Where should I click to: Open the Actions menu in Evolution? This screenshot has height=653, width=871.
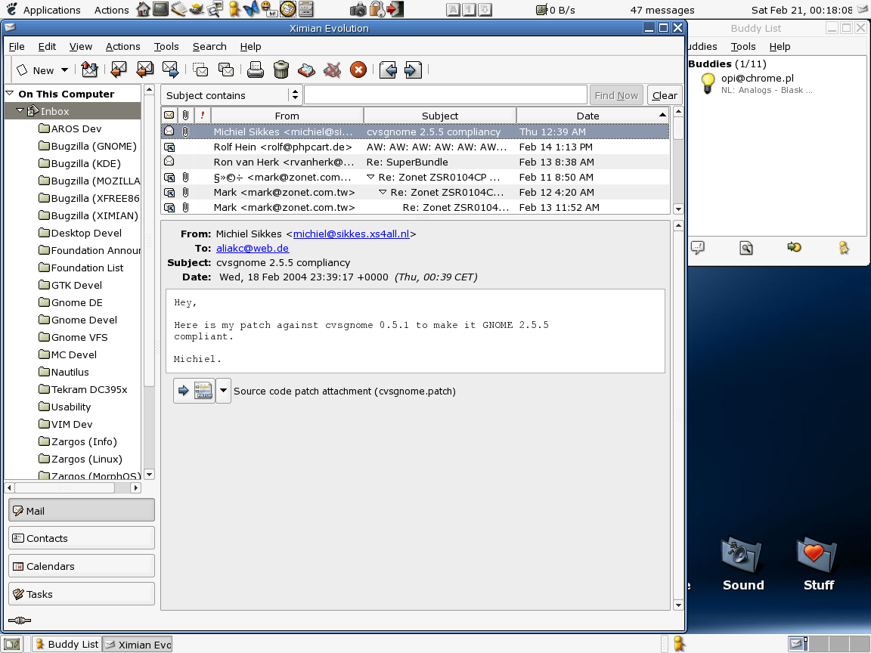click(x=122, y=46)
